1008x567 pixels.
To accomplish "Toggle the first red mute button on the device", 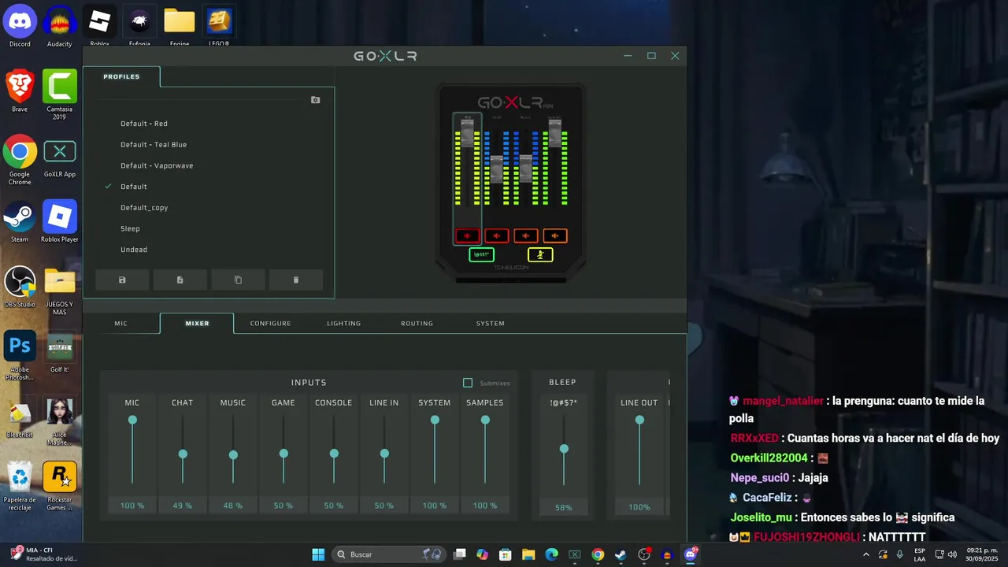I will click(x=467, y=235).
